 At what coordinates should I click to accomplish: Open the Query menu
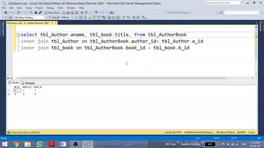28,8
